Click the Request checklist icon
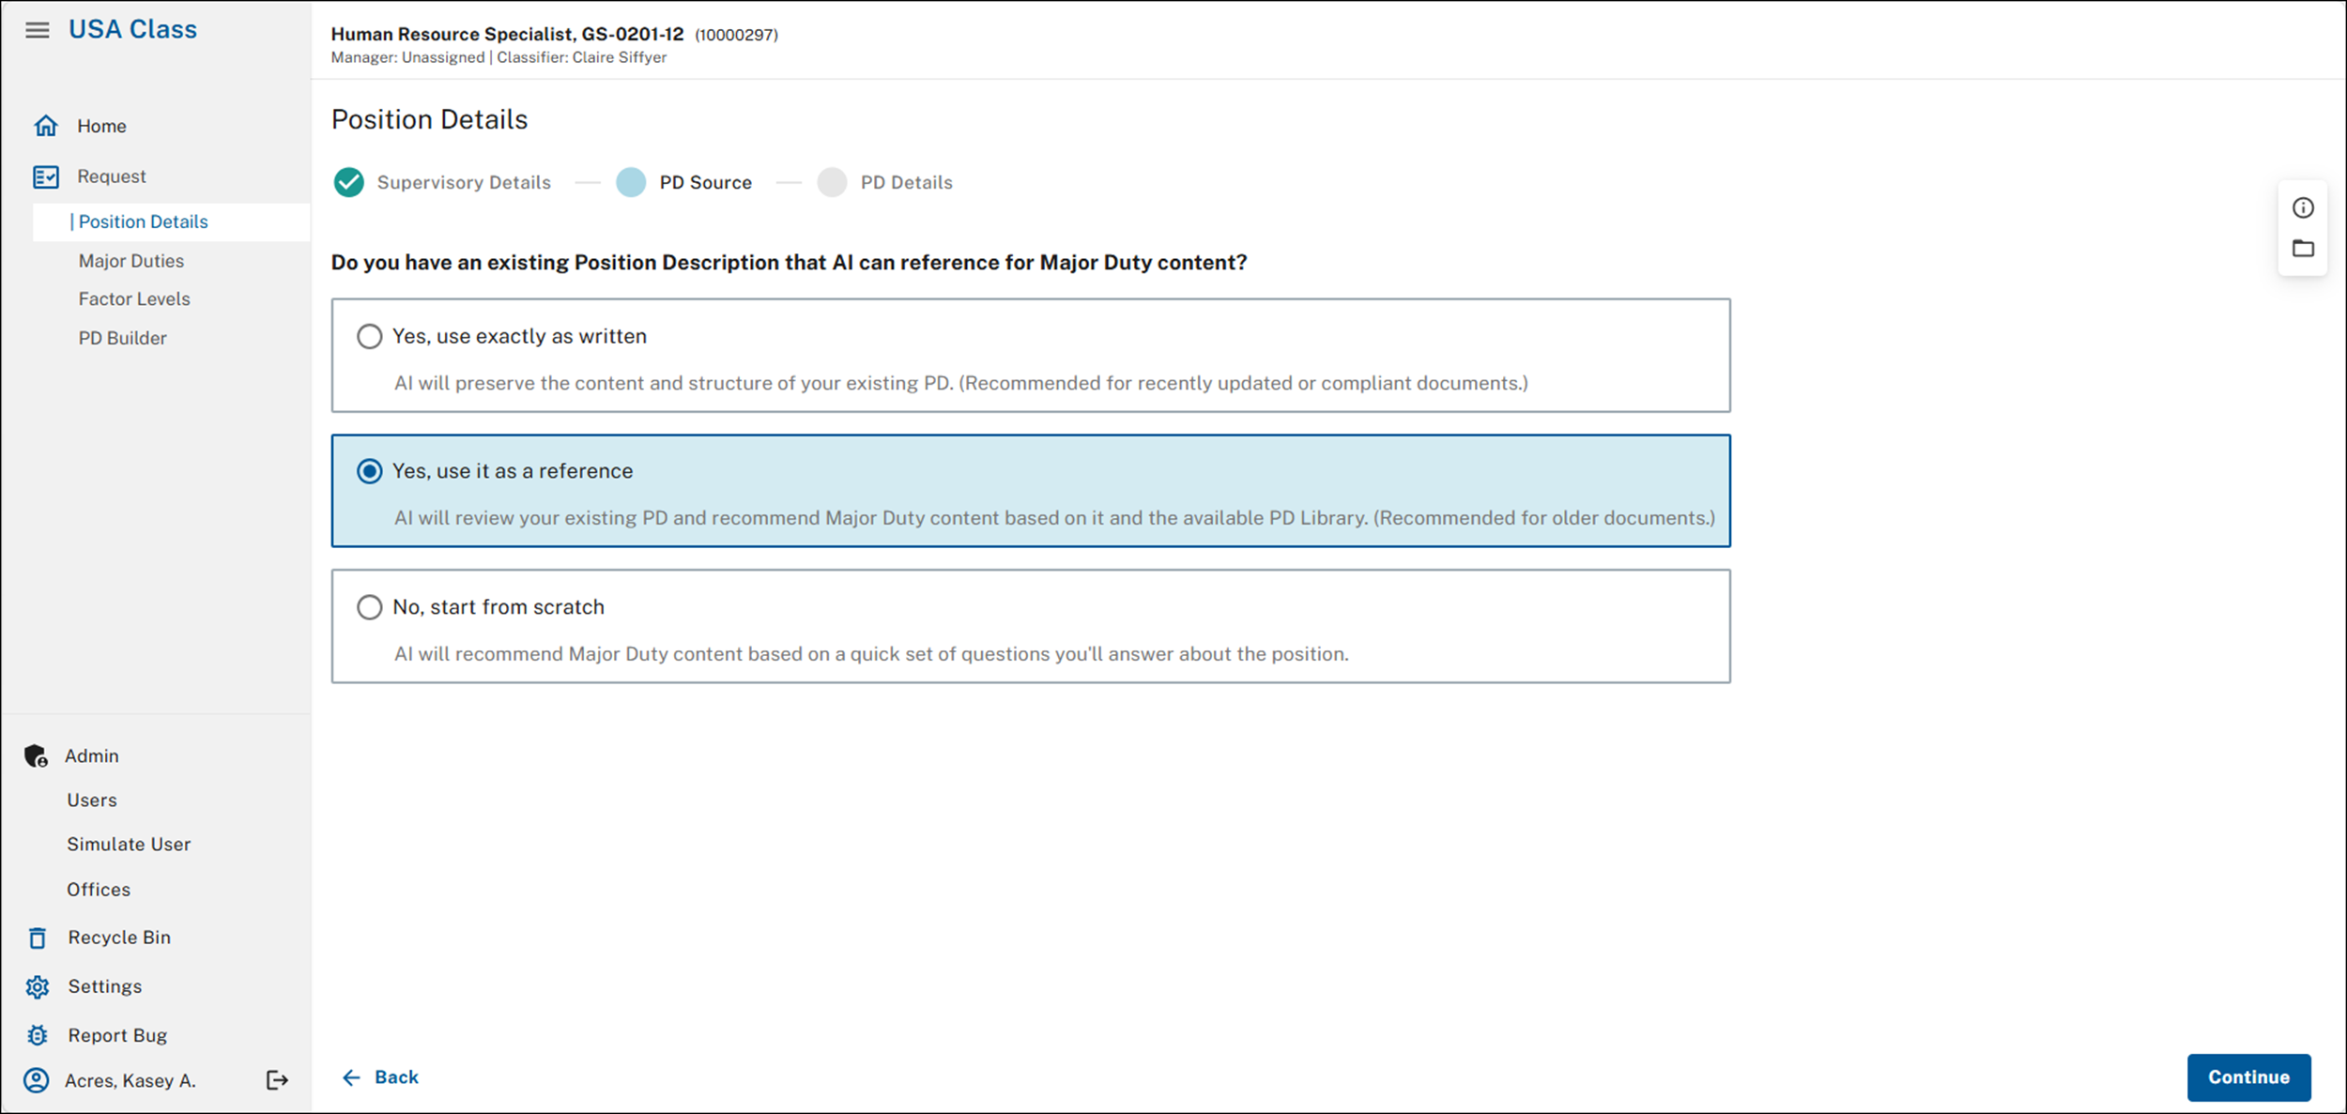2347x1114 pixels. click(x=46, y=176)
